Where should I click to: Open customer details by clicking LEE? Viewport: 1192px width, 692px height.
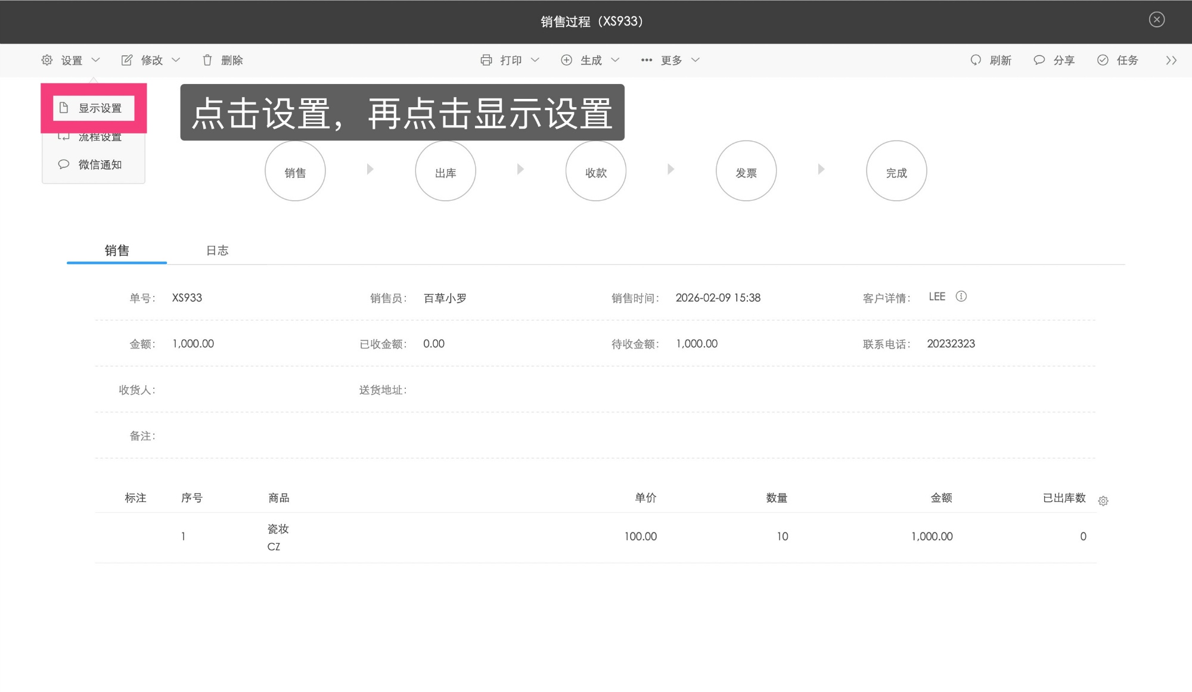pos(937,296)
